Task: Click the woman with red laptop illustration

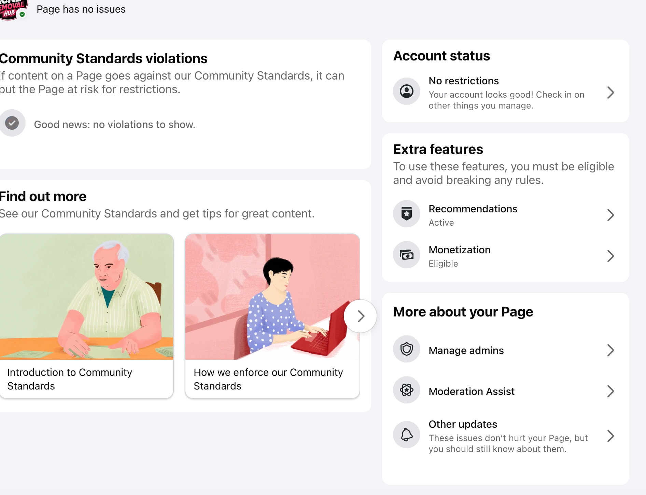Action: coord(272,297)
